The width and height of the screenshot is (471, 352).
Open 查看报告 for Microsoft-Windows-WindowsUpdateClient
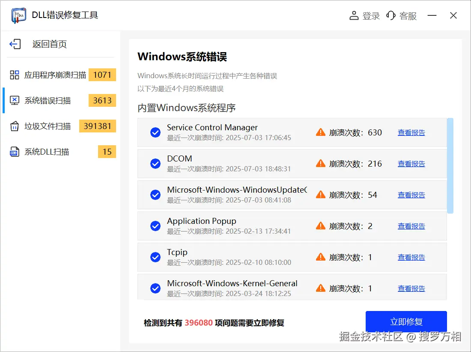411,195
